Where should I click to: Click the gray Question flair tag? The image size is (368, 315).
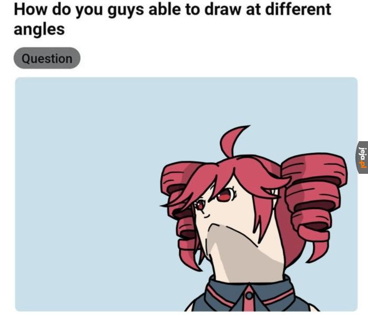click(x=47, y=58)
